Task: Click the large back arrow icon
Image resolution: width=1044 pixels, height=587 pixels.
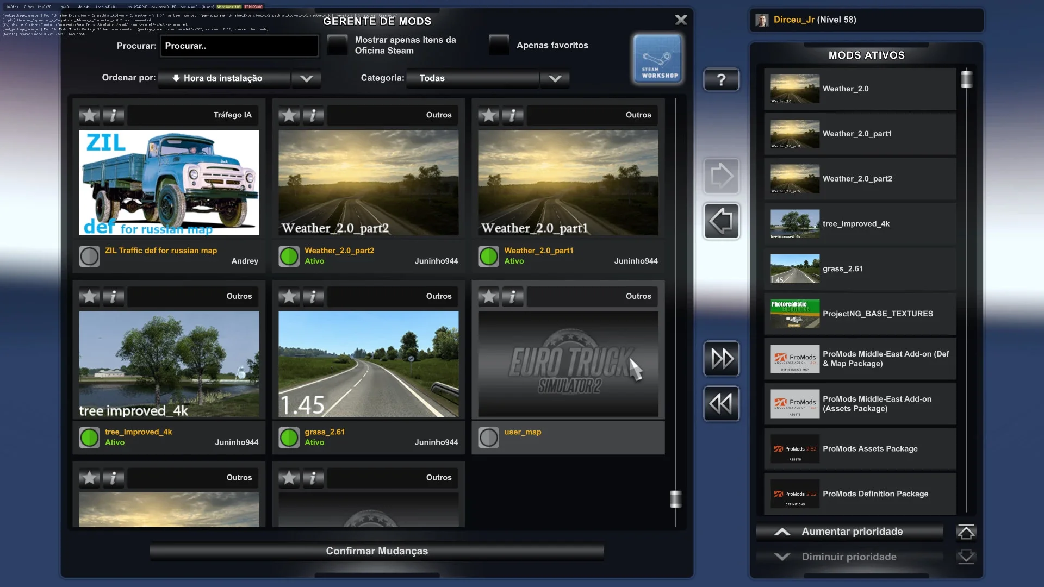Action: coord(721,221)
